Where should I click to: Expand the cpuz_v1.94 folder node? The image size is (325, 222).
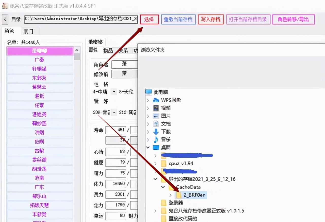click(x=156, y=163)
